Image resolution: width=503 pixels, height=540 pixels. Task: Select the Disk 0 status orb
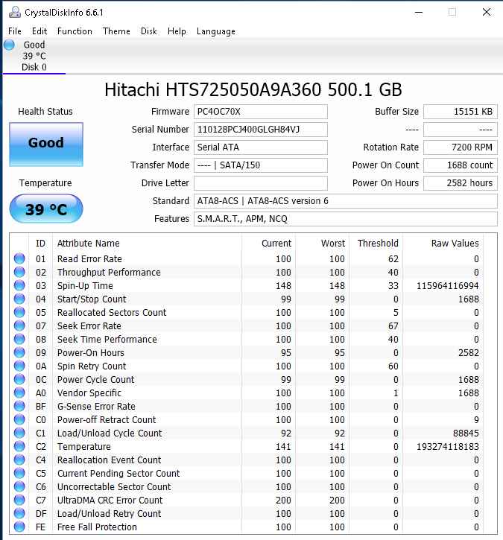9,45
